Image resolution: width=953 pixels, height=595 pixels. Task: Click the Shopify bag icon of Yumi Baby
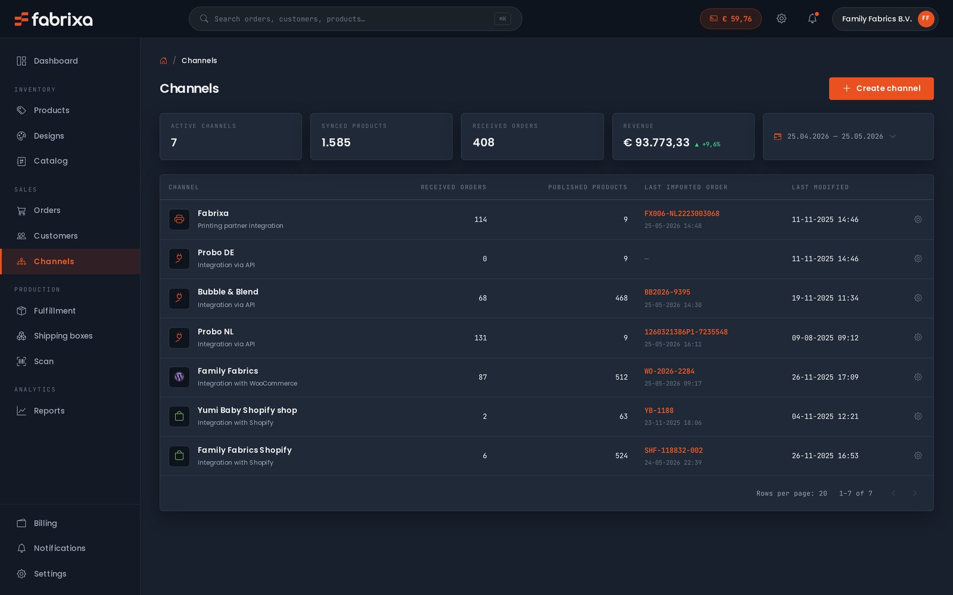[179, 416]
